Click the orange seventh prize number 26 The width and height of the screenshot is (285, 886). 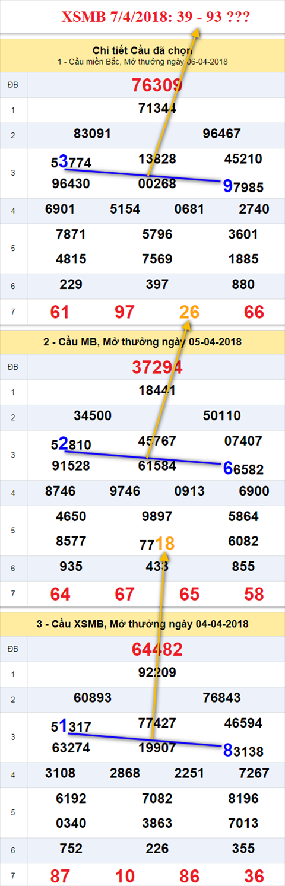[x=189, y=312]
